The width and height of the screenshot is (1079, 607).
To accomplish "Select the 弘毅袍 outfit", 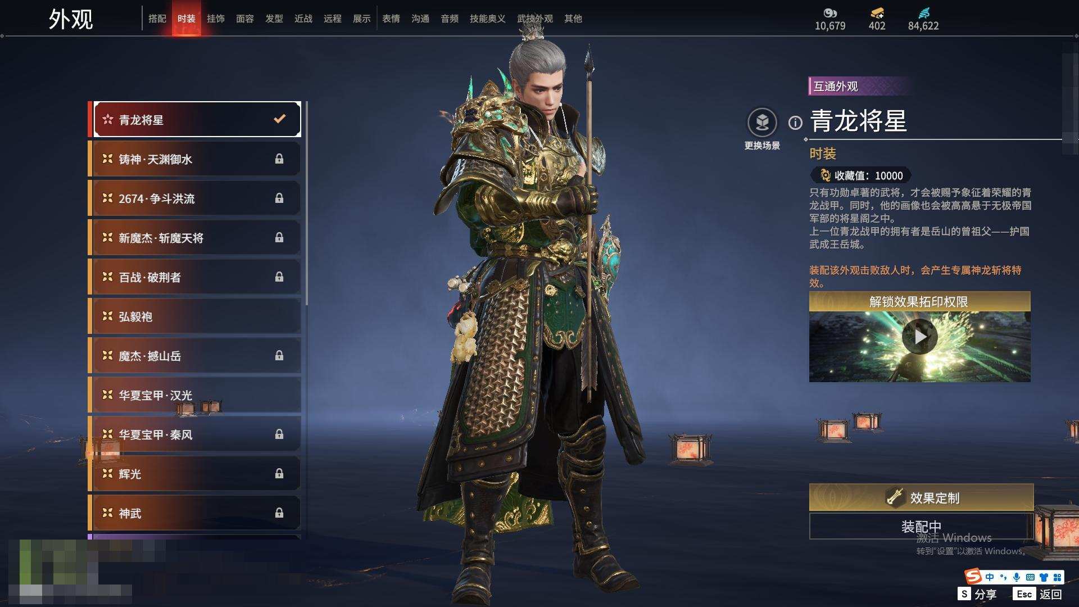I will [197, 316].
